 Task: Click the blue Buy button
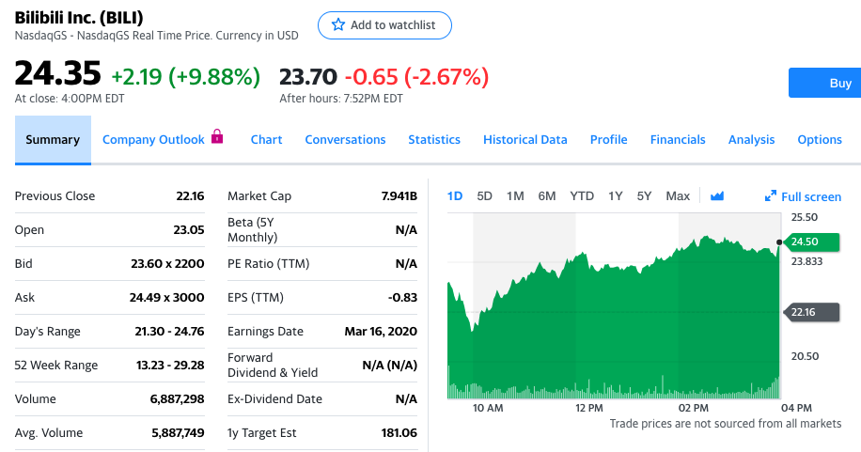coord(824,83)
